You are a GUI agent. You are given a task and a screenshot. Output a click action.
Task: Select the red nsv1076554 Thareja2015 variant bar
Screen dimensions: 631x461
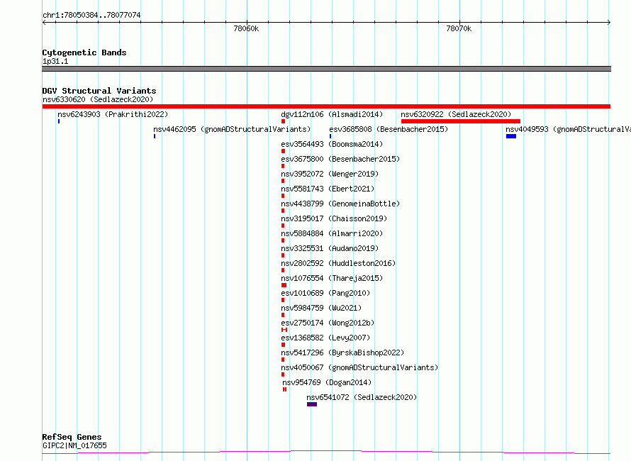(284, 285)
